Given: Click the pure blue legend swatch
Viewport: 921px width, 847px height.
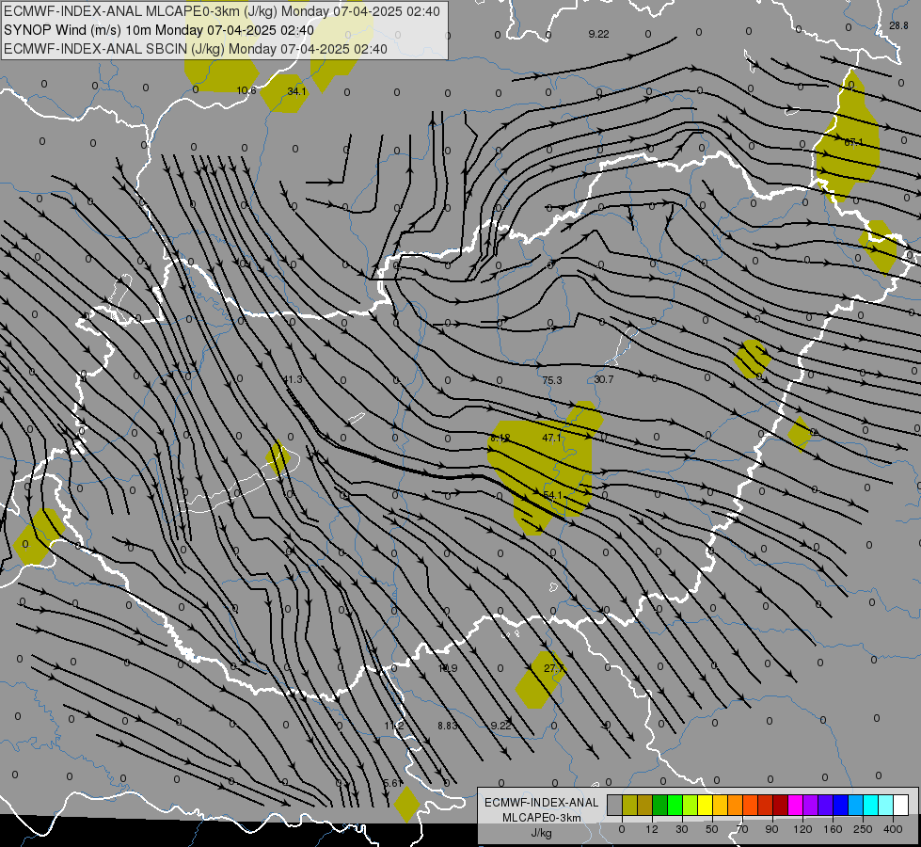Looking at the screenshot, I should pyautogui.click(x=841, y=805).
